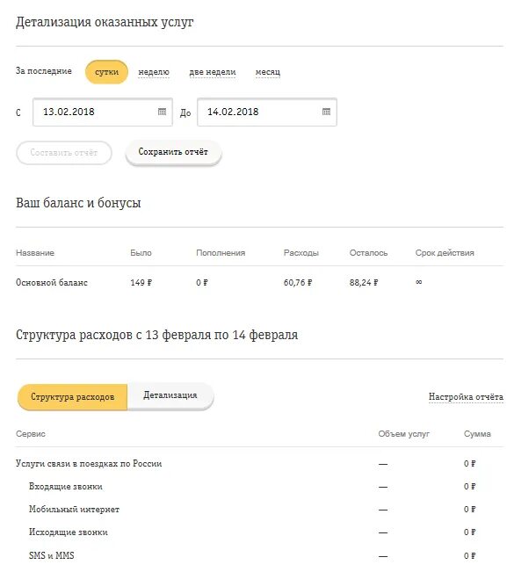Choose the 'месяц' period link
514x572 pixels.
268,72
